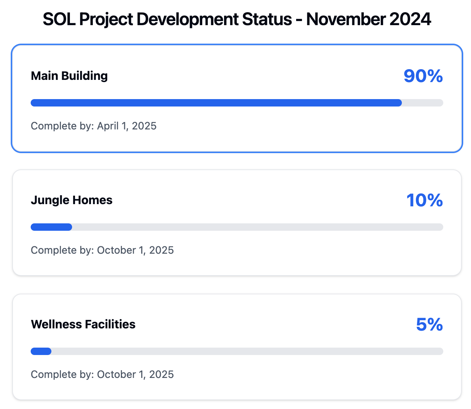Select the Main Building status card

pos(237,98)
